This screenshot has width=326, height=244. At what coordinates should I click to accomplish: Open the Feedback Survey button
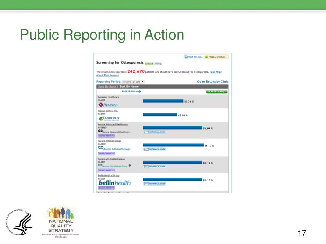(216, 57)
